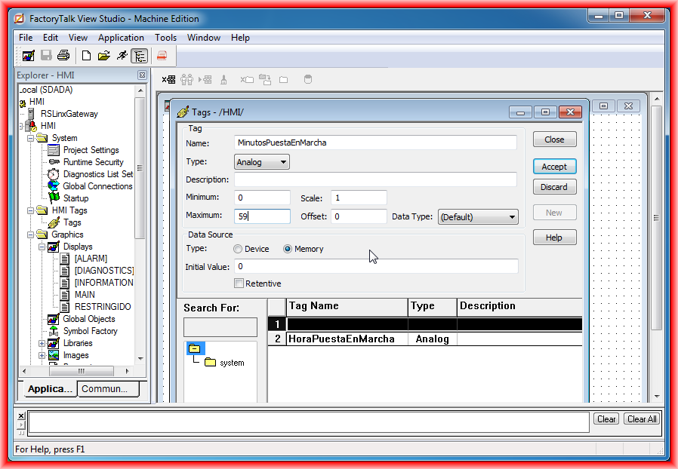Open the tag Type dropdown showing Analog

262,161
